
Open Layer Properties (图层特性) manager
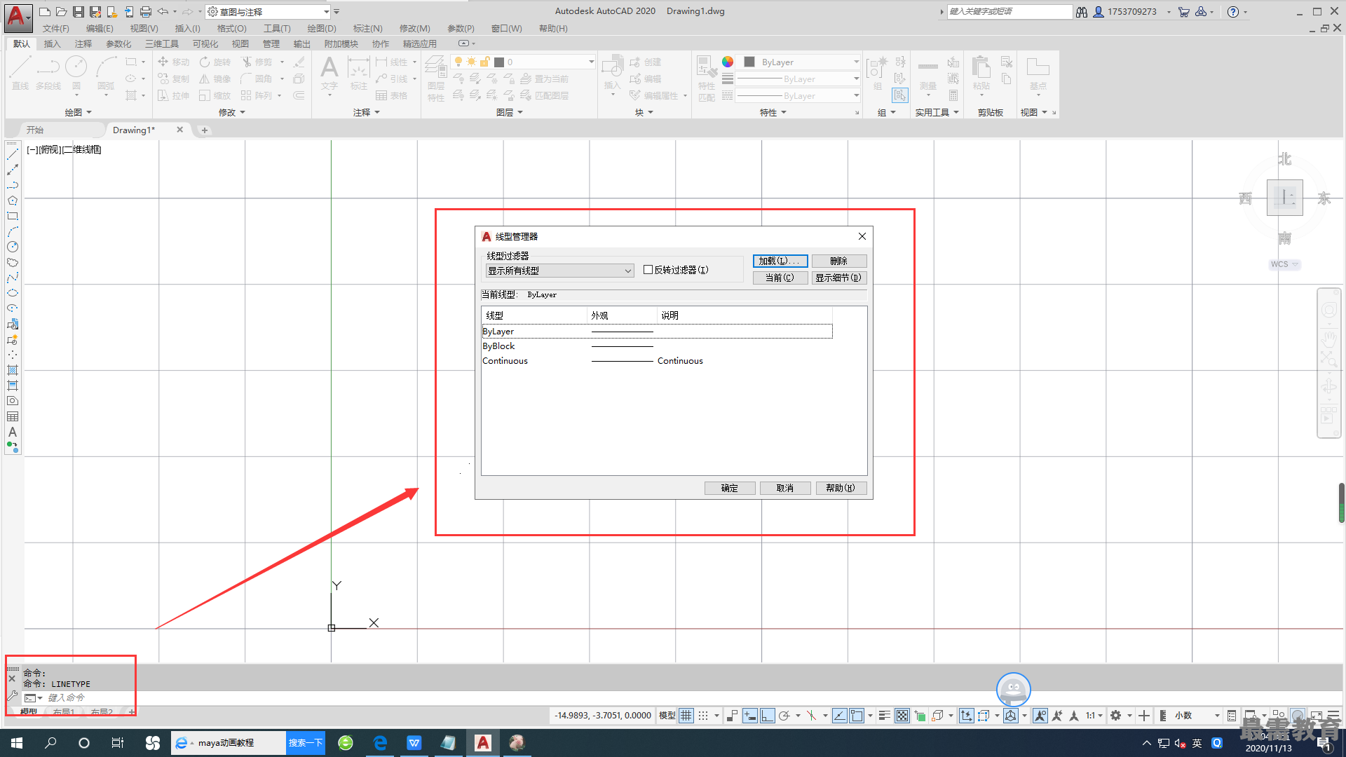[x=436, y=79]
